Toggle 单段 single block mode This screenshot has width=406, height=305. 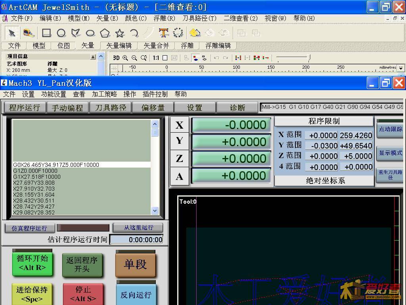(136, 264)
